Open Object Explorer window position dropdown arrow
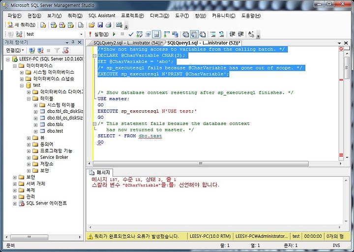Image resolution: width=354 pixels, height=252 pixels. click(x=67, y=43)
